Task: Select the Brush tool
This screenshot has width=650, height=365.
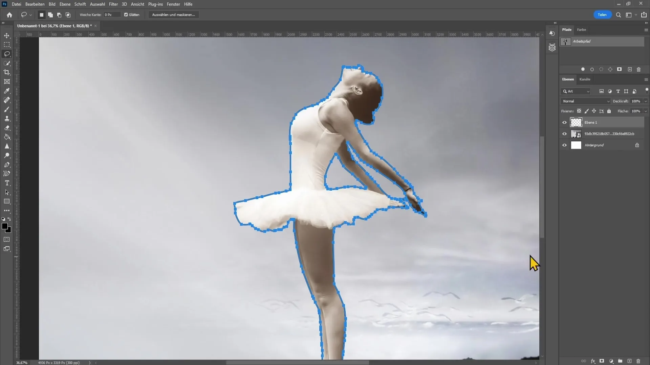Action: 7,109
